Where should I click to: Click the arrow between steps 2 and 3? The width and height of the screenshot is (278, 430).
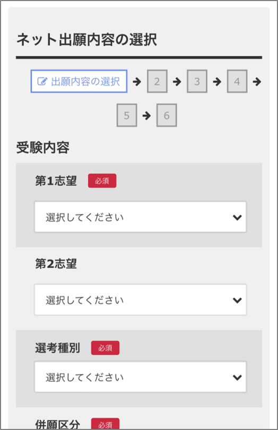click(x=177, y=81)
